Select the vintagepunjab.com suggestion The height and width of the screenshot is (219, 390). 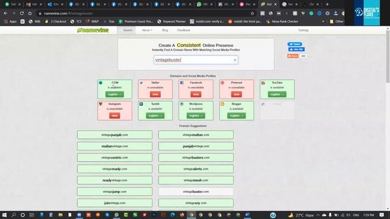pos(115,135)
